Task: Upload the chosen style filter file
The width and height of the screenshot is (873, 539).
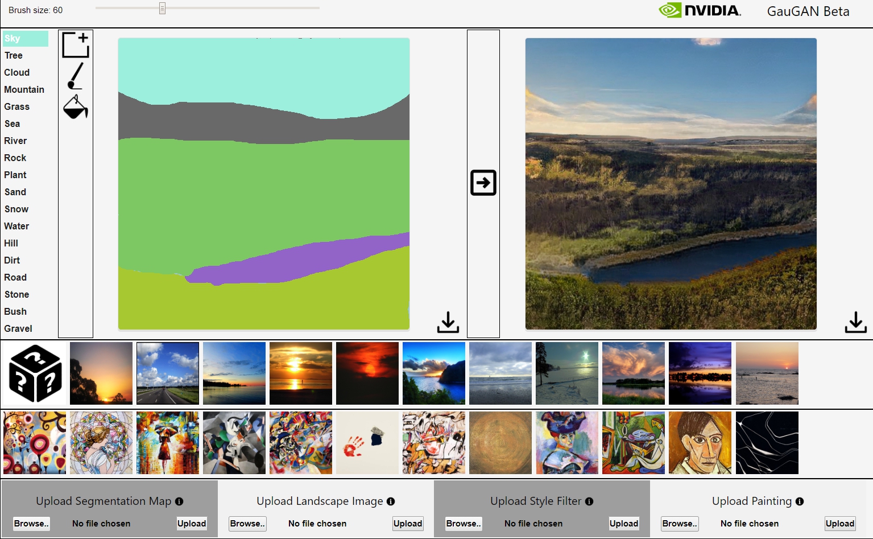Action: pyautogui.click(x=624, y=524)
